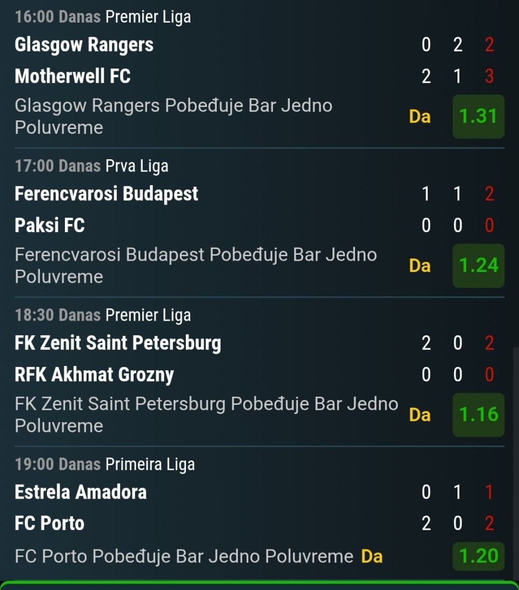This screenshot has height=590, width=519.
Task: Open the 17:00 Danas Prva Liga header
Action: click(x=91, y=166)
